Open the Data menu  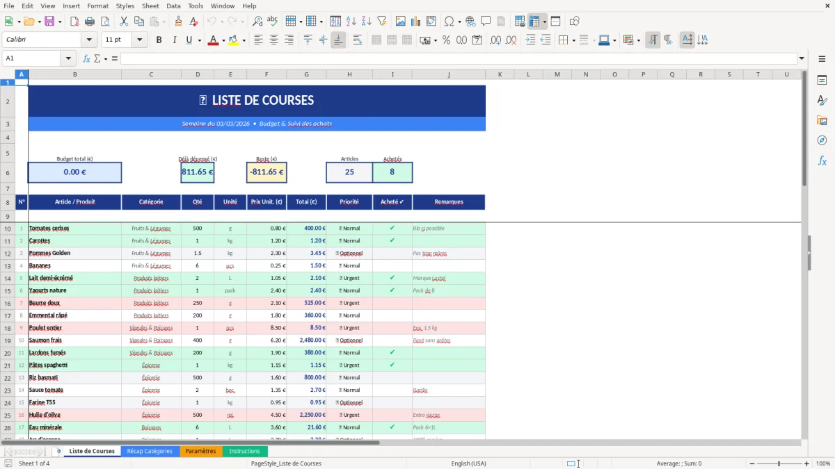[173, 6]
